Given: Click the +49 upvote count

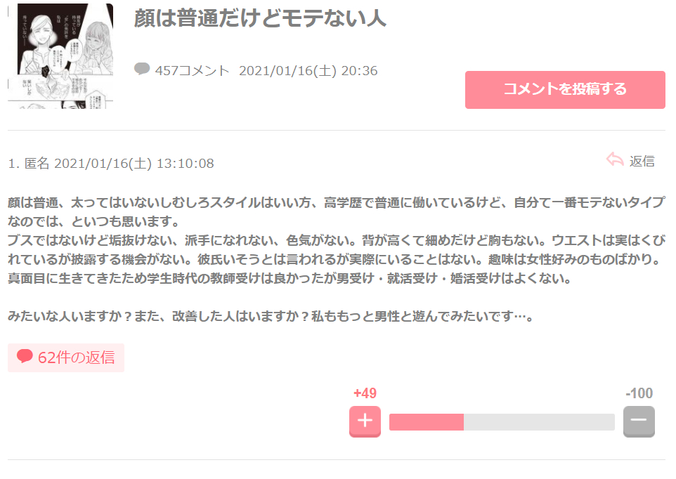Looking at the screenshot, I should click(x=365, y=393).
